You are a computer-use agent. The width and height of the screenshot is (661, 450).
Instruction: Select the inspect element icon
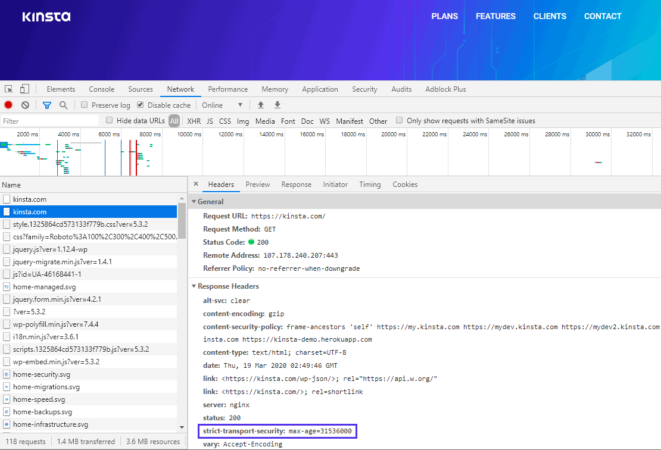(x=8, y=88)
